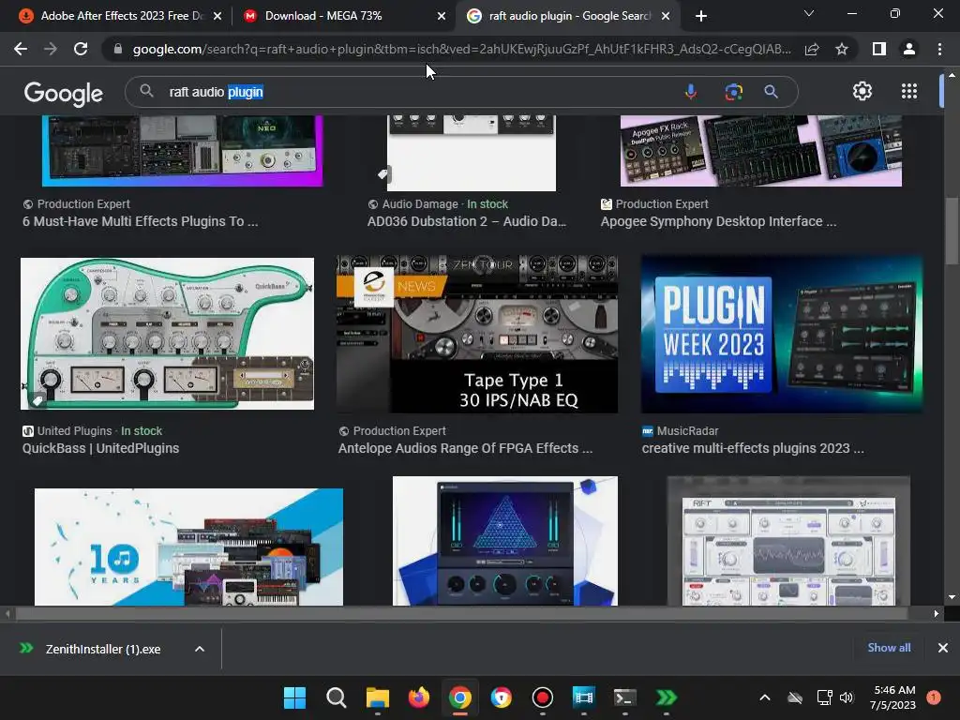This screenshot has height=720, width=960.
Task: Open the blue triangle visualizer plugin image
Action: click(505, 541)
